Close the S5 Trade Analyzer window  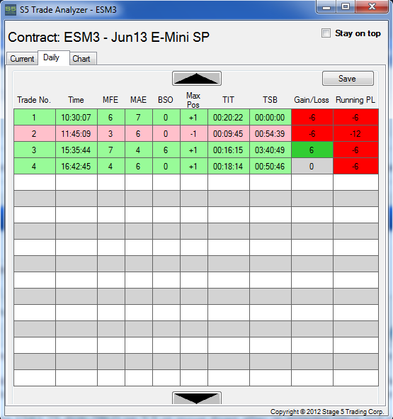pos(372,7)
